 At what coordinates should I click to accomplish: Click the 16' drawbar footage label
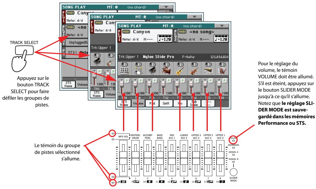[123, 181]
